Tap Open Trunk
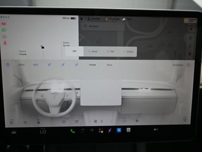Viewport: 202px width, 152px height. click(x=66, y=44)
